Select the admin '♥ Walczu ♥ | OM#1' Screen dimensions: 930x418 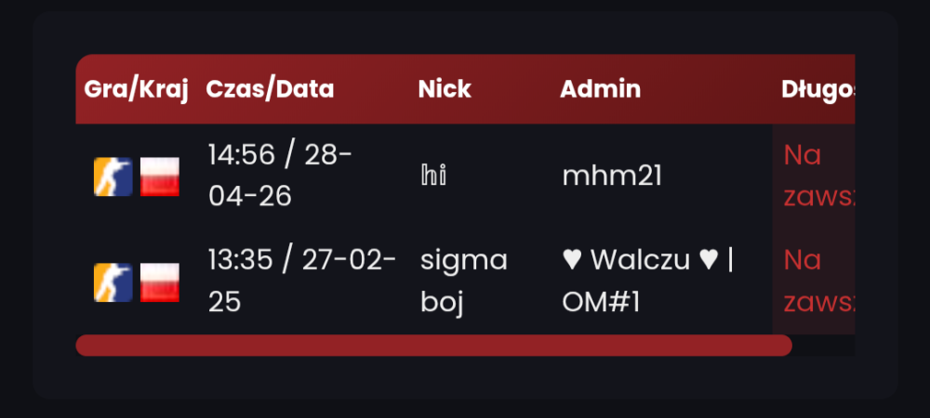tap(648, 281)
